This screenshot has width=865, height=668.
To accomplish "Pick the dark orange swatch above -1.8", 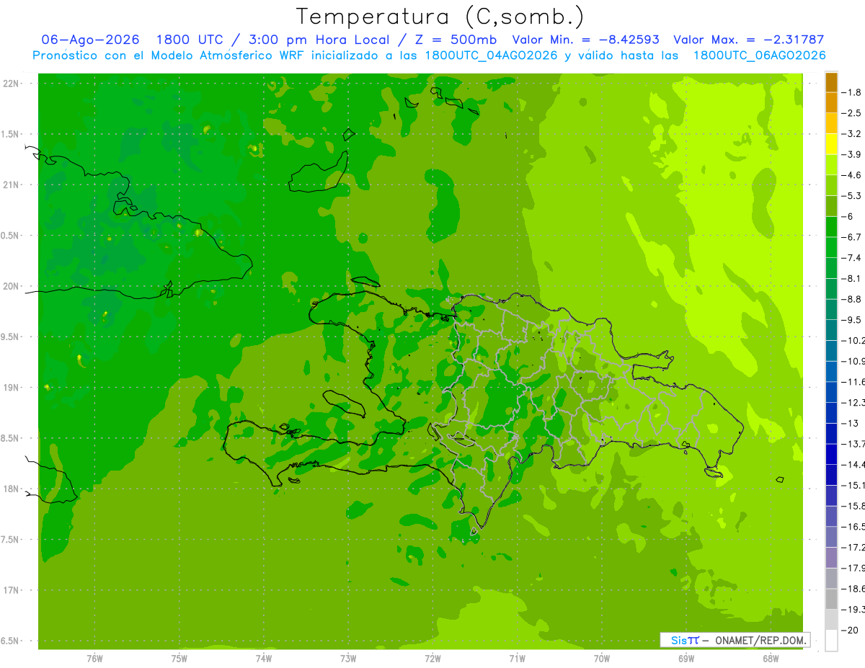I will 831,82.
